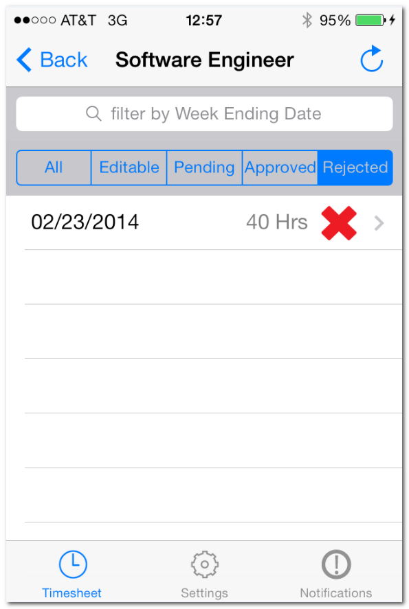This screenshot has width=409, height=609.
Task: Choose the Rejected filter segment
Action: point(355,168)
